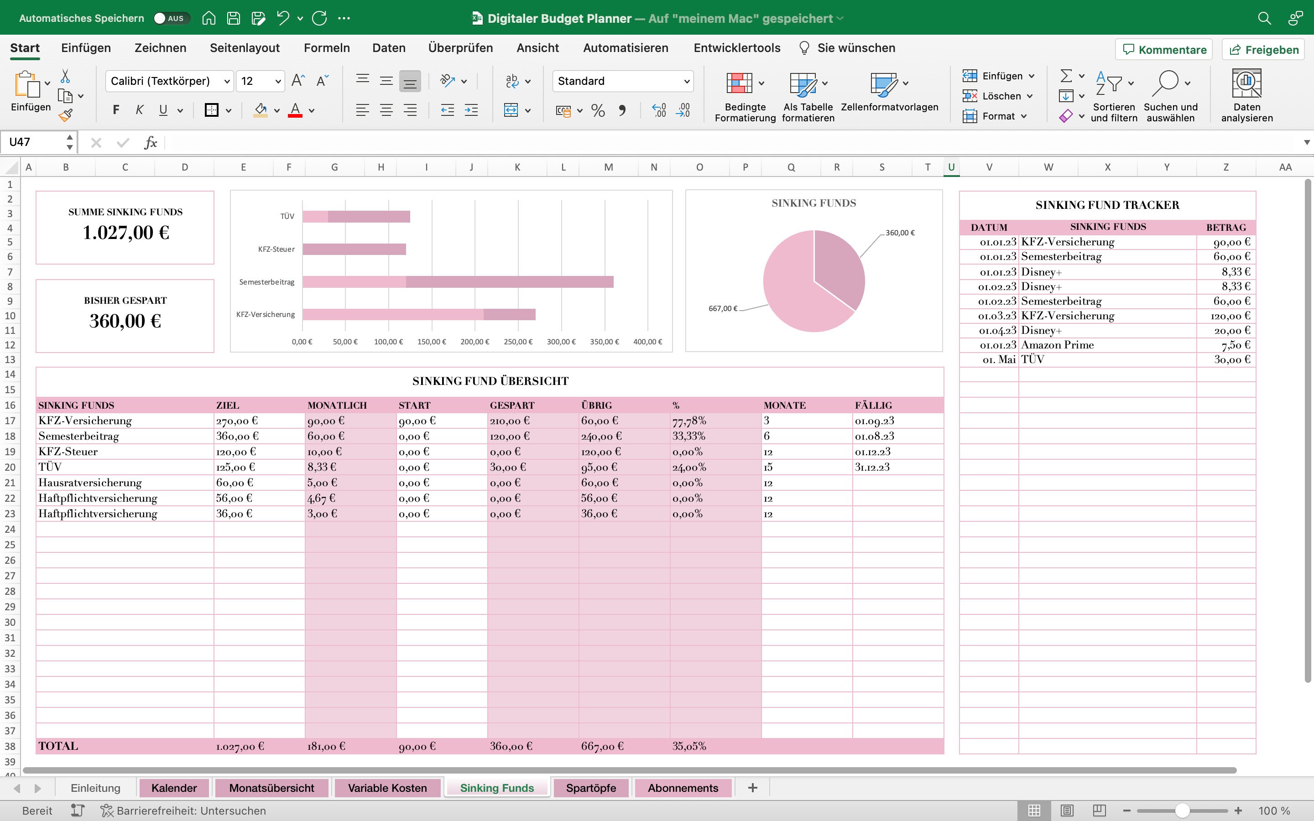Toggle underline U formatting

pyautogui.click(x=163, y=110)
